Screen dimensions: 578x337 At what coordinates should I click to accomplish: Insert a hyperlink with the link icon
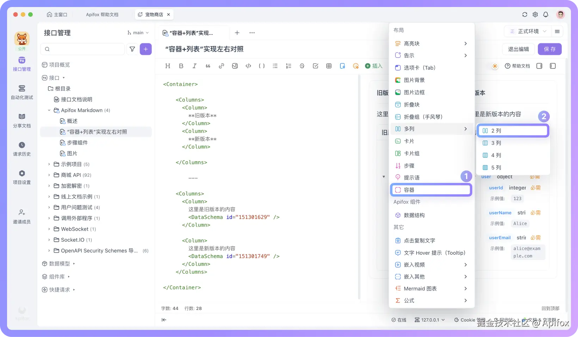point(221,66)
